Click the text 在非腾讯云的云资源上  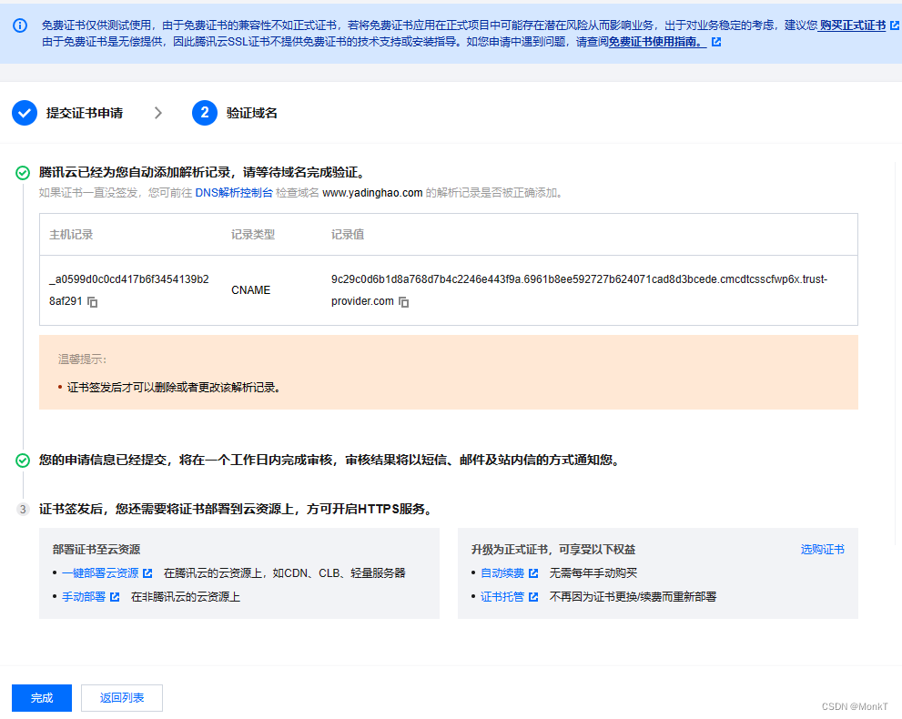pos(186,596)
